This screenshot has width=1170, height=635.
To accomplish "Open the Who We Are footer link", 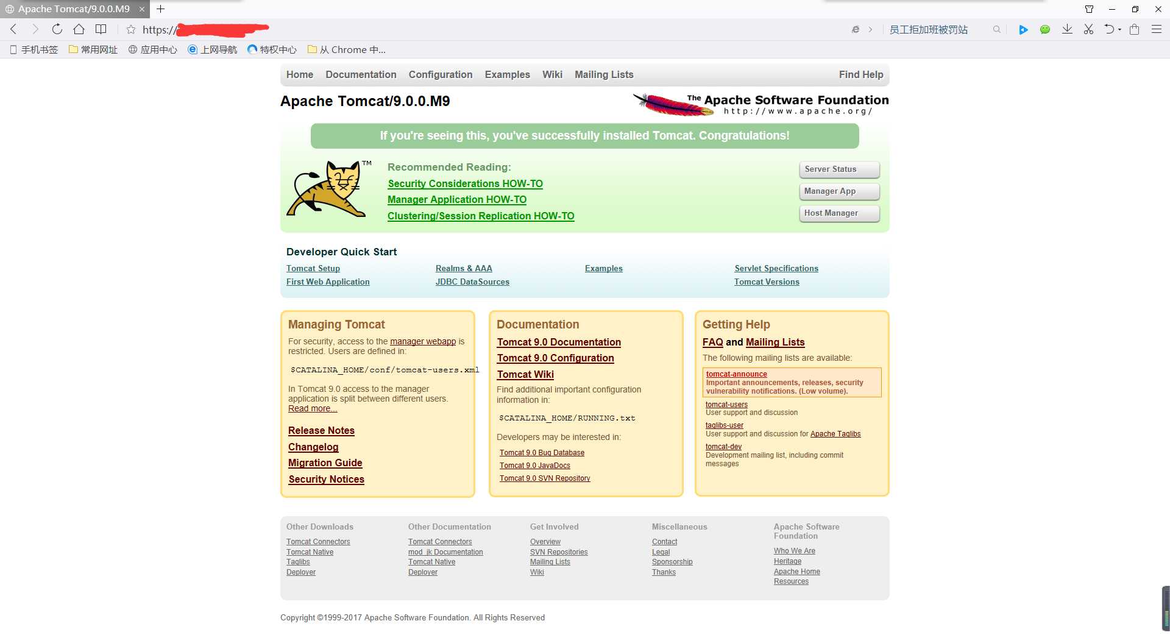I will tap(795, 551).
